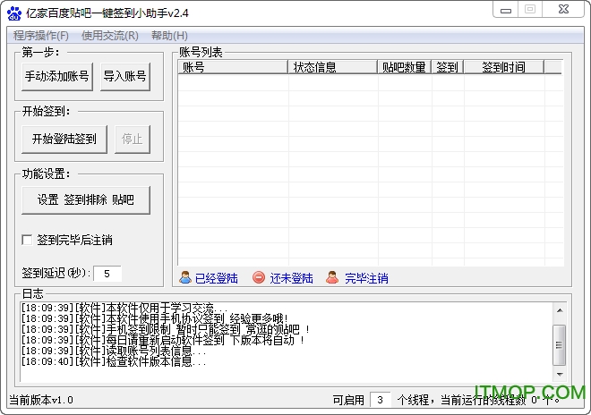Open 设置 签到排除 贴吧 settings

coord(86,200)
